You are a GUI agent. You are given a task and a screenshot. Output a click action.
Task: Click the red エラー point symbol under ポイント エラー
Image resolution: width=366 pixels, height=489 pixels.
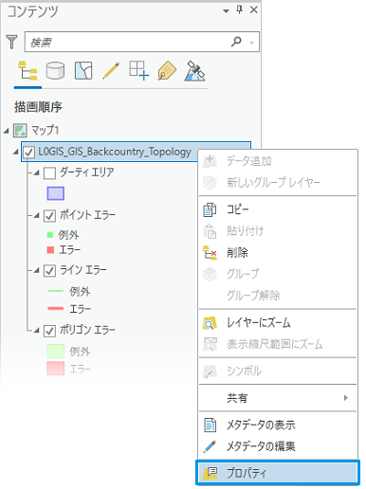pyautogui.click(x=50, y=250)
